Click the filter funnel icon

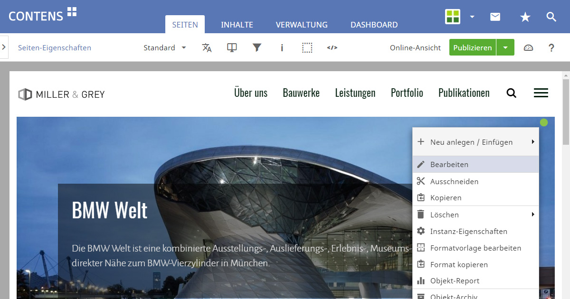257,47
